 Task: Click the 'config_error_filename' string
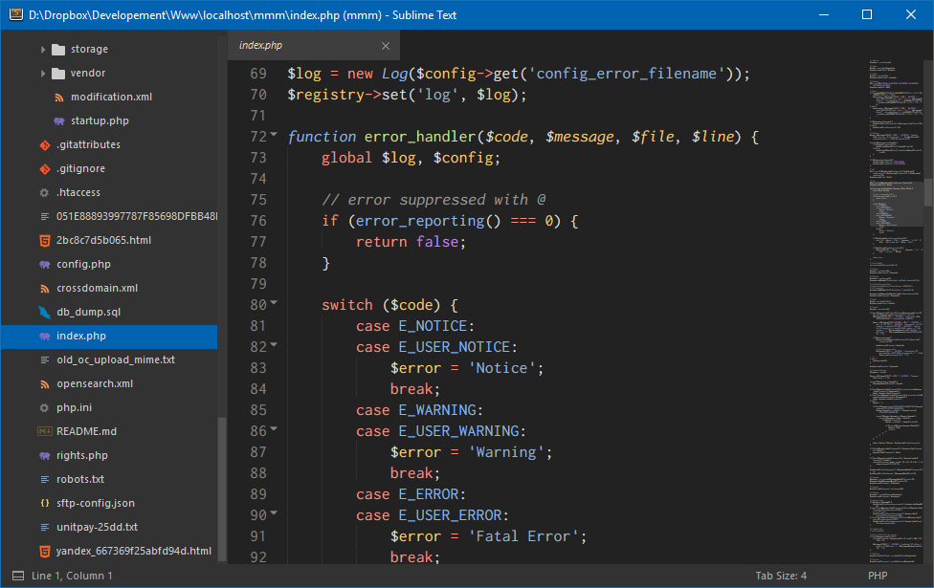(627, 74)
